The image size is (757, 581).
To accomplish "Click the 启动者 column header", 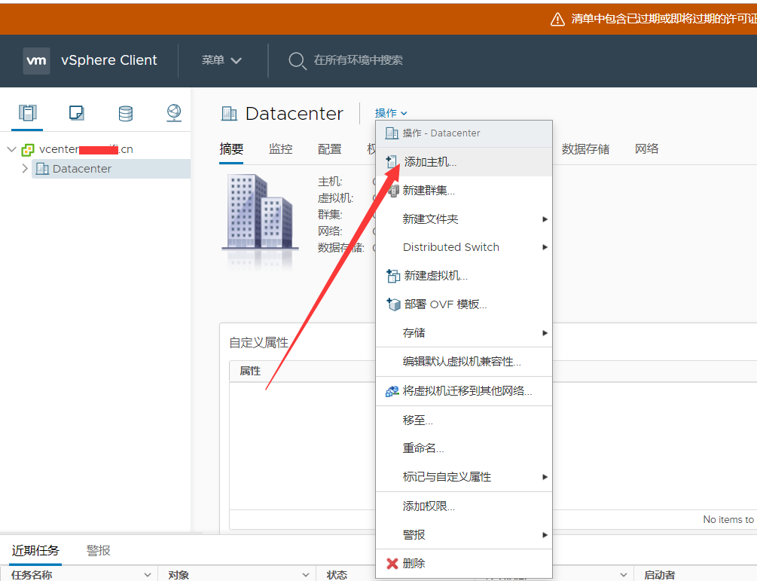I will pyautogui.click(x=660, y=575).
